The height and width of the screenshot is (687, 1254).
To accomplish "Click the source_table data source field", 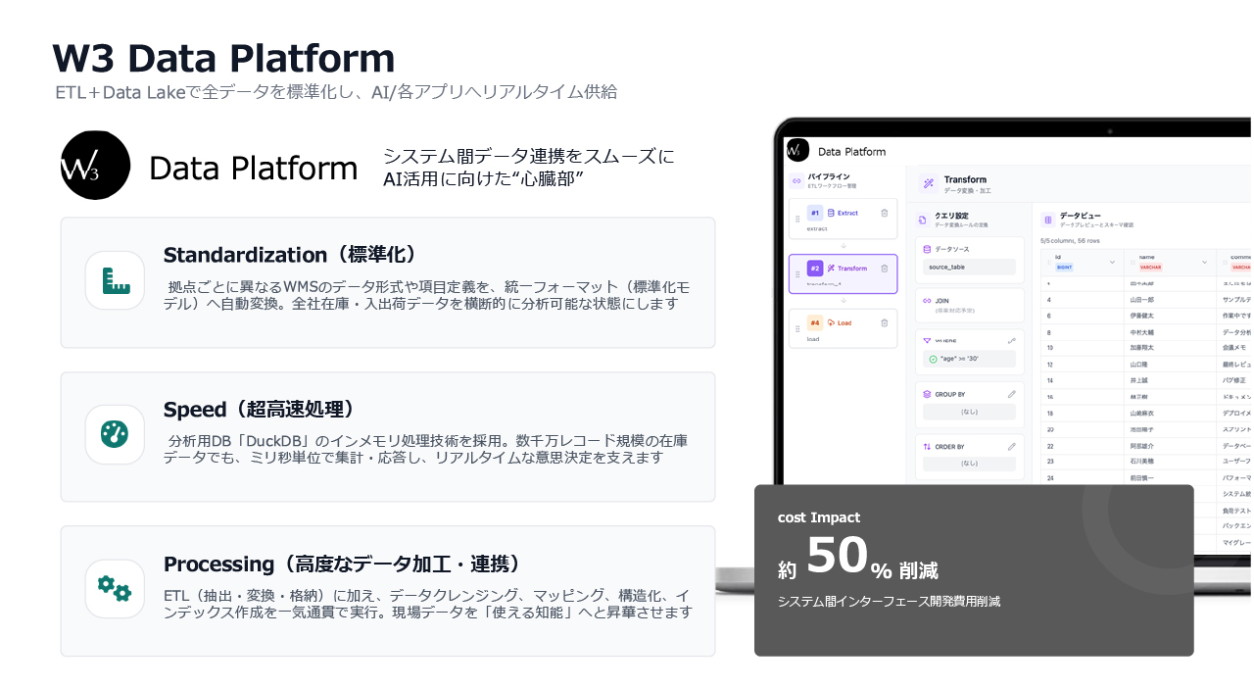I will [x=969, y=267].
